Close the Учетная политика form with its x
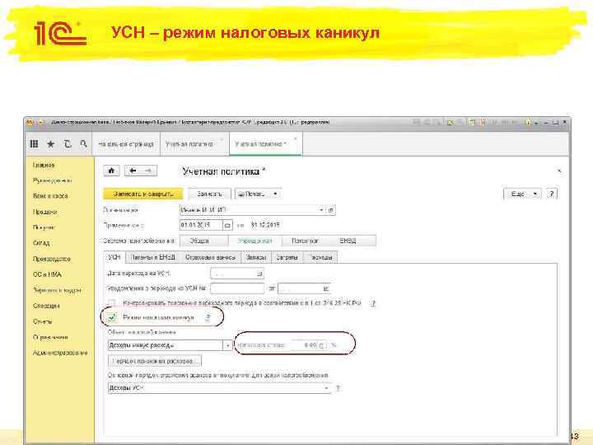This screenshot has width=593, height=445. [x=559, y=171]
